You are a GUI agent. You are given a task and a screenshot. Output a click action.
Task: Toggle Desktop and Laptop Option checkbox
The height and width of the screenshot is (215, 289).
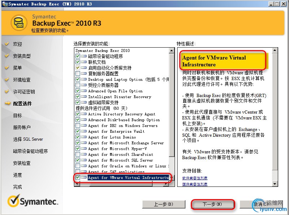(x=78, y=79)
